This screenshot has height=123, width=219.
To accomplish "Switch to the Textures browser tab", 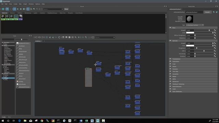I will tap(12, 13).
